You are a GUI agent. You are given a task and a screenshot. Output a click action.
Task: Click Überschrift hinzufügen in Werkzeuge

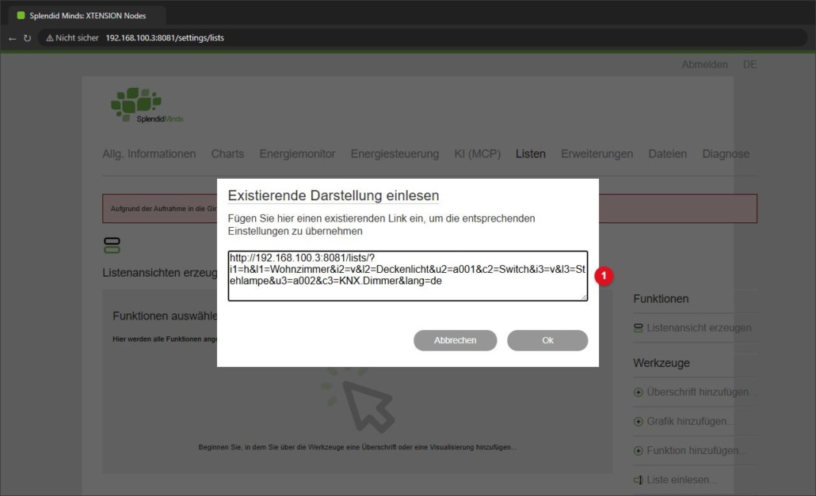[700, 392]
